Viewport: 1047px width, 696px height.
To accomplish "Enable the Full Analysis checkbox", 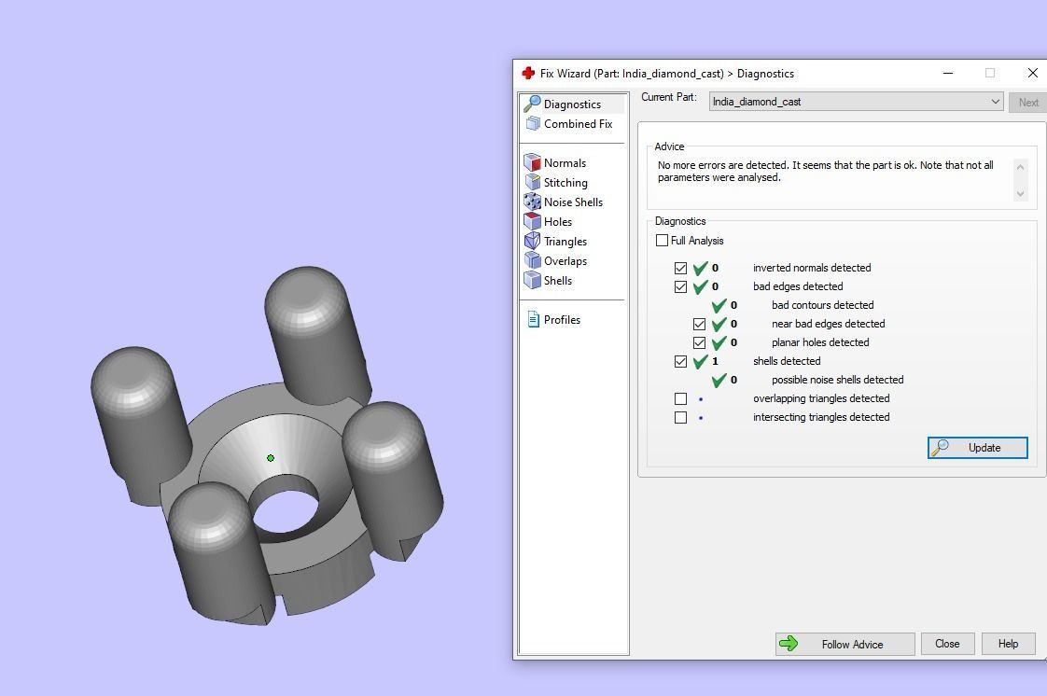I will point(662,240).
